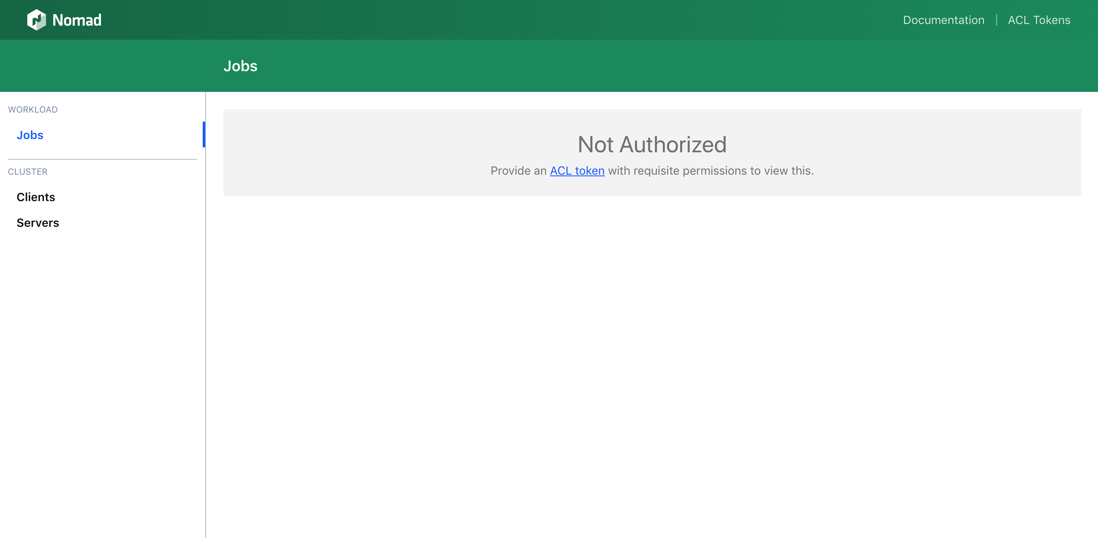Open Clients in the sidebar

click(x=36, y=197)
